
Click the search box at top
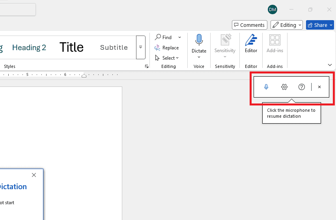[18, 9]
